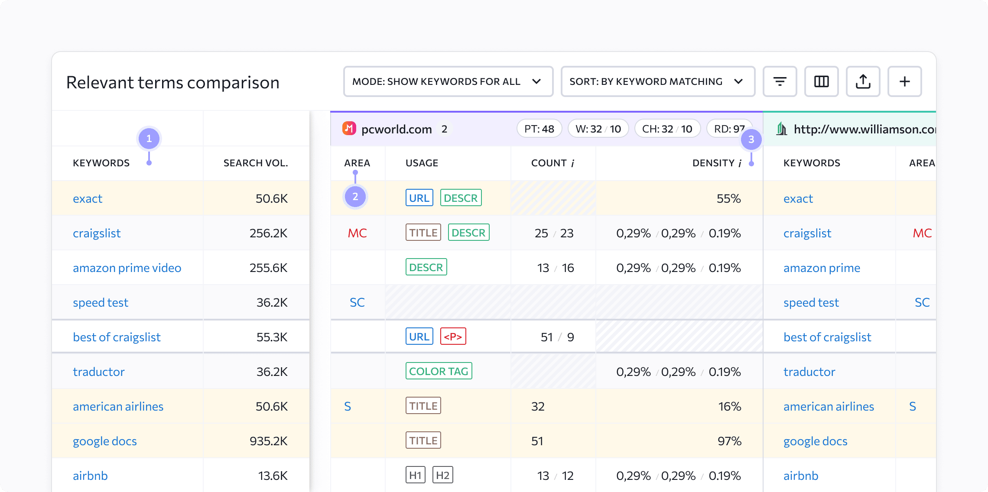Open the craigslist keyword link

coord(97,233)
